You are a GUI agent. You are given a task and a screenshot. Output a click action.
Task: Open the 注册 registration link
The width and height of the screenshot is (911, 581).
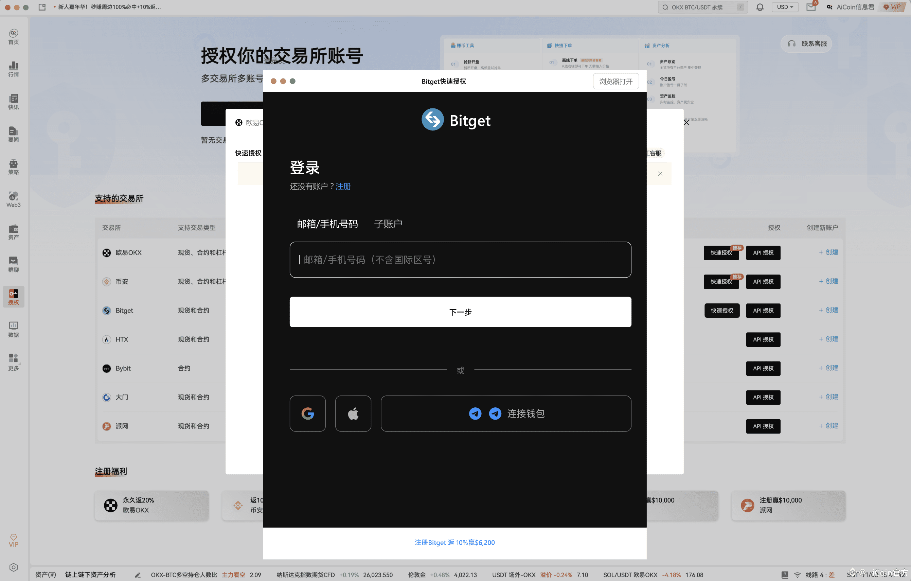[343, 186]
